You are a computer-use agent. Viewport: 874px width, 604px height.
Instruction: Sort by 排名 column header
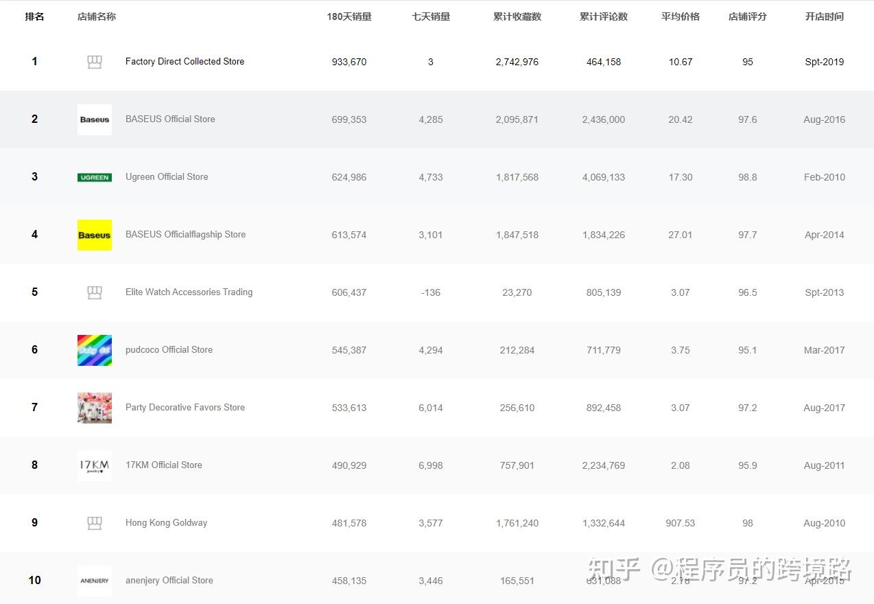pyautogui.click(x=34, y=16)
